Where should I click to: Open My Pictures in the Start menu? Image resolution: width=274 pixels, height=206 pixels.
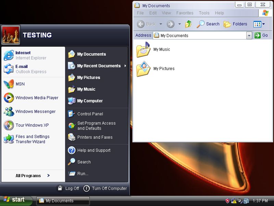pos(97,78)
